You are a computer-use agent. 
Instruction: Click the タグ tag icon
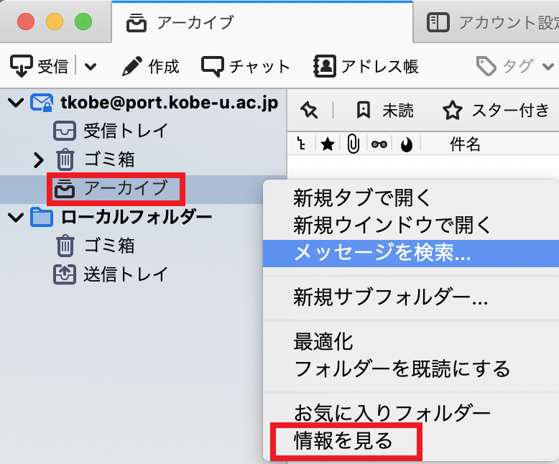(x=486, y=66)
